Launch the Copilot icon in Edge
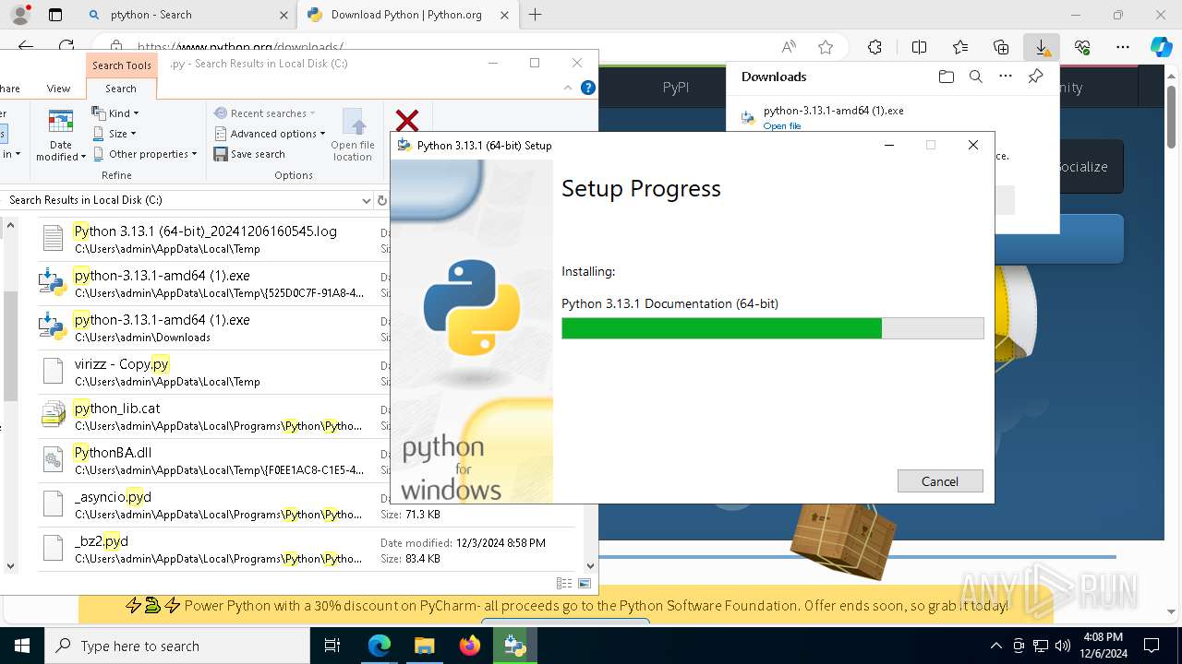1182x664 pixels. coord(1161,47)
